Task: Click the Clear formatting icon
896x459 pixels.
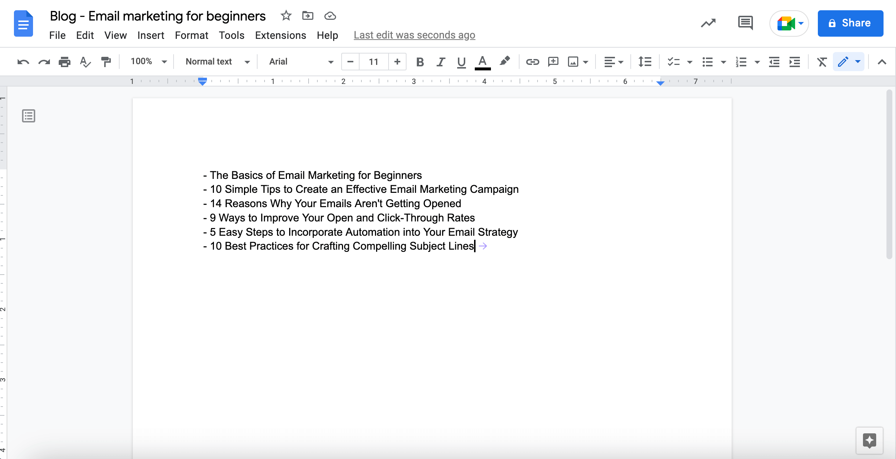Action: (x=822, y=62)
